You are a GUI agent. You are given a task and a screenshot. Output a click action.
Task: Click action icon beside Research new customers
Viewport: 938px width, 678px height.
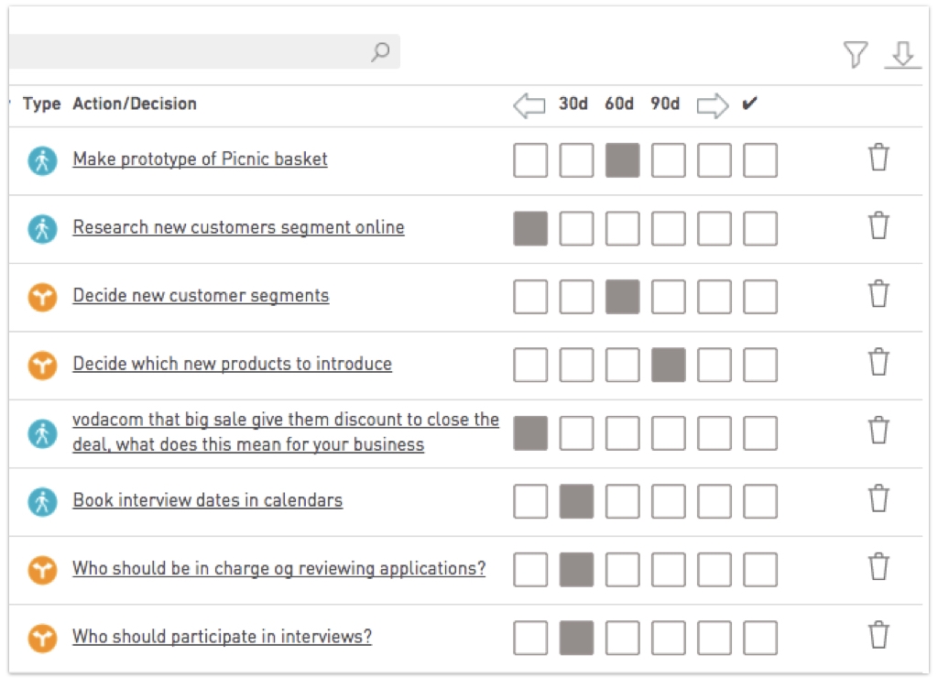click(x=42, y=228)
